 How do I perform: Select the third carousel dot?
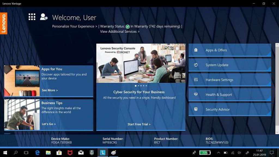(x=141, y=86)
